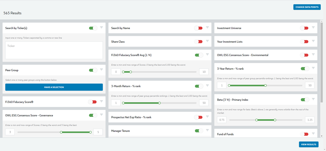Click filter icon beside Fund of Funds
The height and width of the screenshot is (151, 326).
[313, 134]
